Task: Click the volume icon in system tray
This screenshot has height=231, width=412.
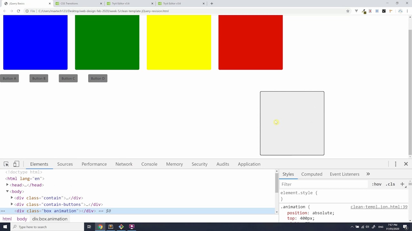Action: pos(367,227)
